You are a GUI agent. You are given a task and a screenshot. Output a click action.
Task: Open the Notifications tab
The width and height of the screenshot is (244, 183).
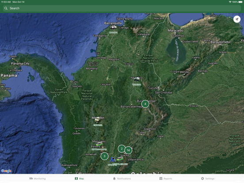[122, 179]
